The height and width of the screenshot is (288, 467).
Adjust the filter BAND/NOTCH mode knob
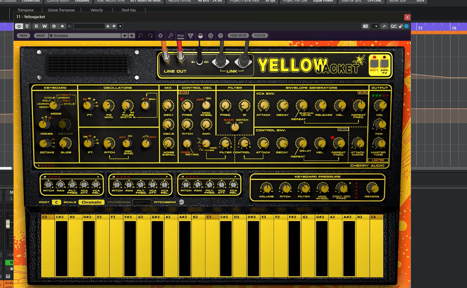tap(235, 127)
